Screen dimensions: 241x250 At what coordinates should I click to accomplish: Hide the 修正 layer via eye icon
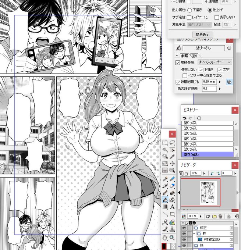[184, 228]
